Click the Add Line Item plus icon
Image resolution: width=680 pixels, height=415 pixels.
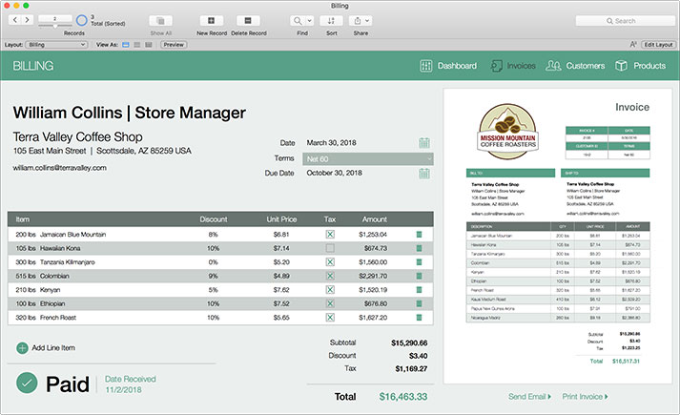(22, 348)
